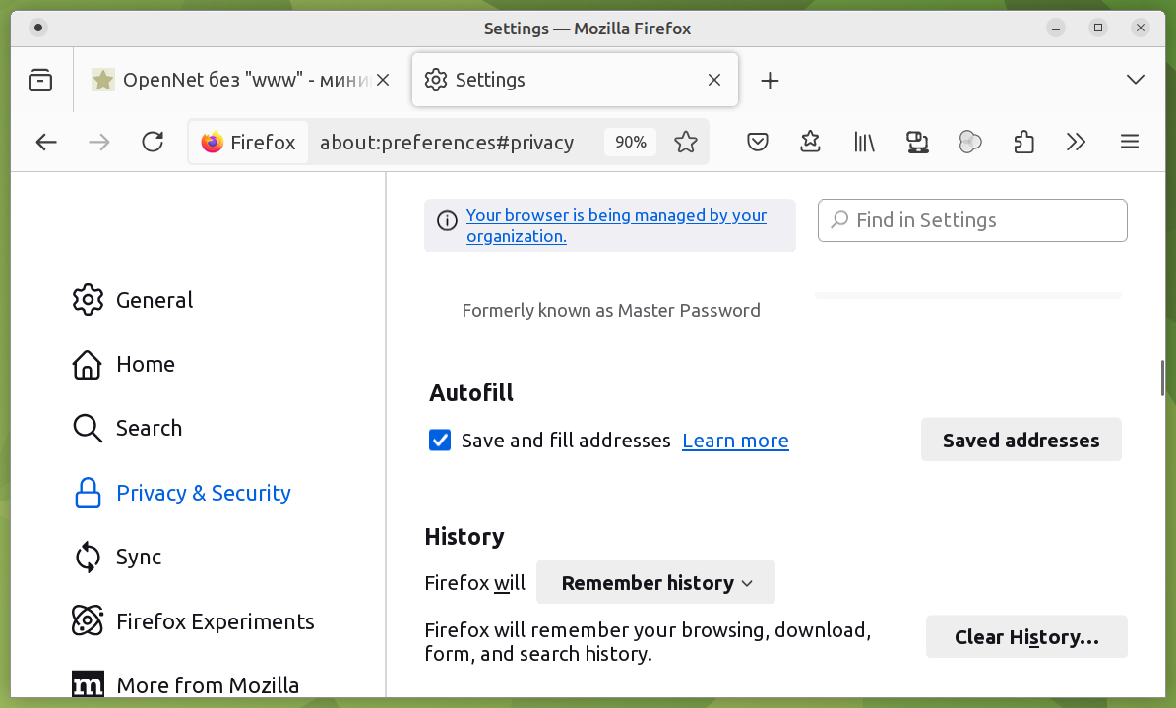This screenshot has width=1176, height=708.
Task: Click the Save to Pocket icon
Action: click(x=757, y=143)
